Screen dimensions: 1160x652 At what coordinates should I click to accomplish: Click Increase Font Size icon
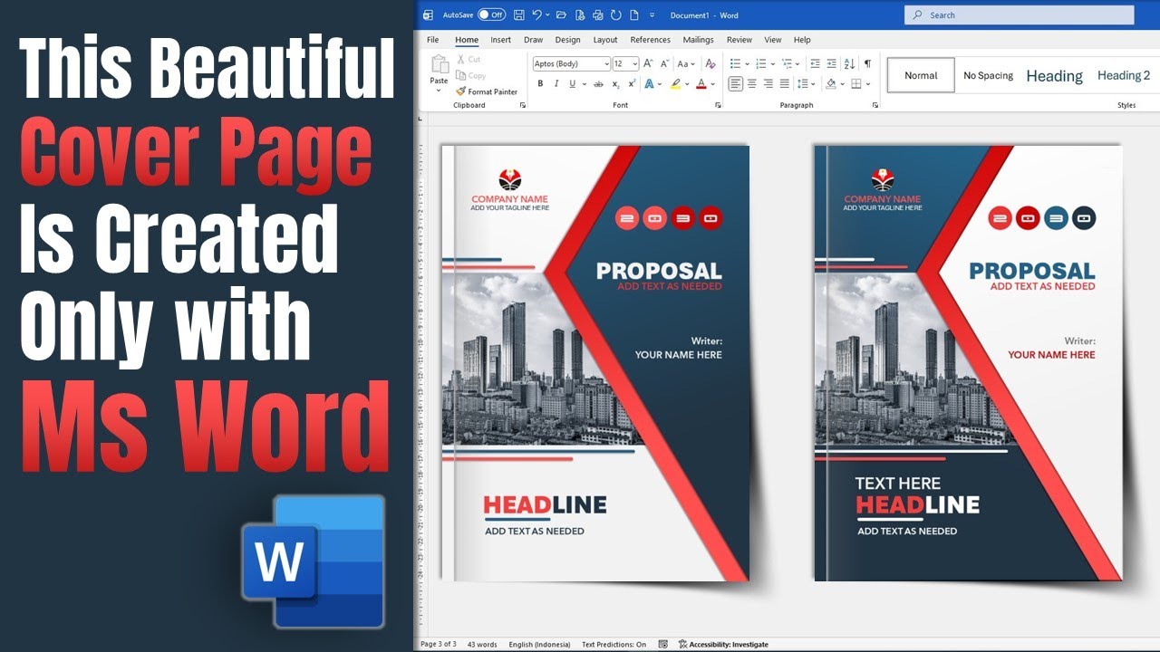tap(648, 63)
